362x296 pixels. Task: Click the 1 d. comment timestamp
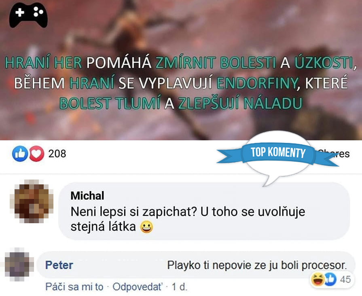click(180, 287)
